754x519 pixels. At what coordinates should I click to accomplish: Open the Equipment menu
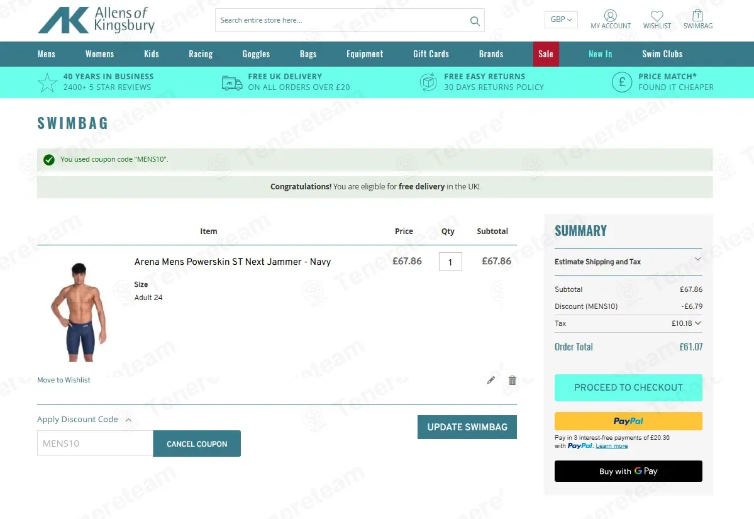pyautogui.click(x=365, y=54)
